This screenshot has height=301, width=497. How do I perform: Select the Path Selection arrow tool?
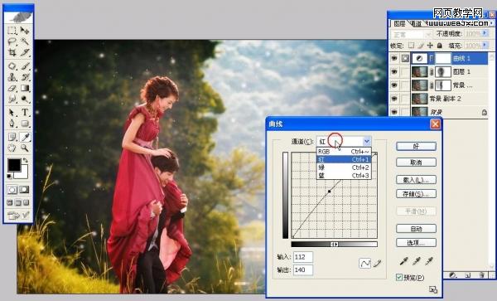point(12,112)
